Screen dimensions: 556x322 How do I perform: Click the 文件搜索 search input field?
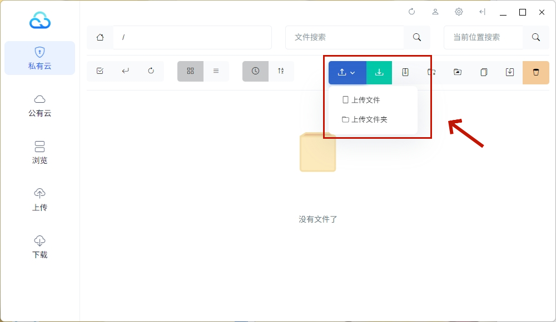(x=345, y=37)
